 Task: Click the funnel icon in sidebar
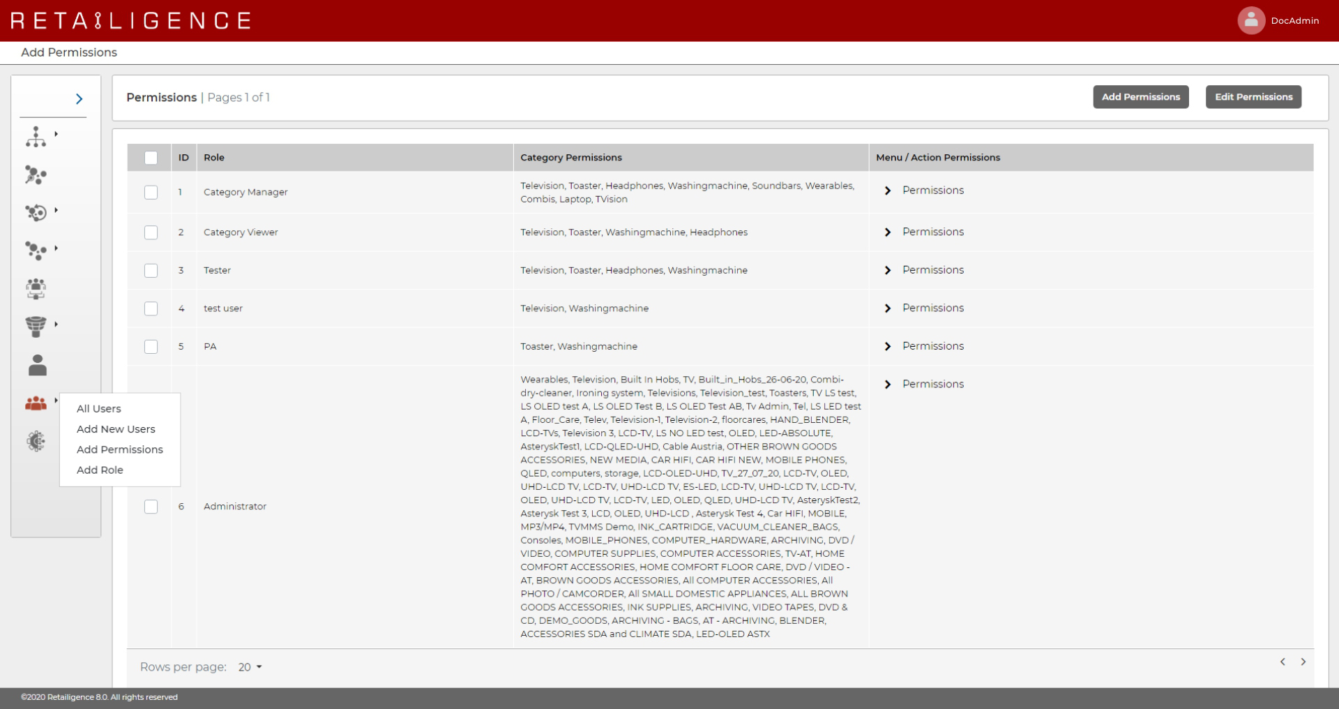pyautogui.click(x=36, y=326)
